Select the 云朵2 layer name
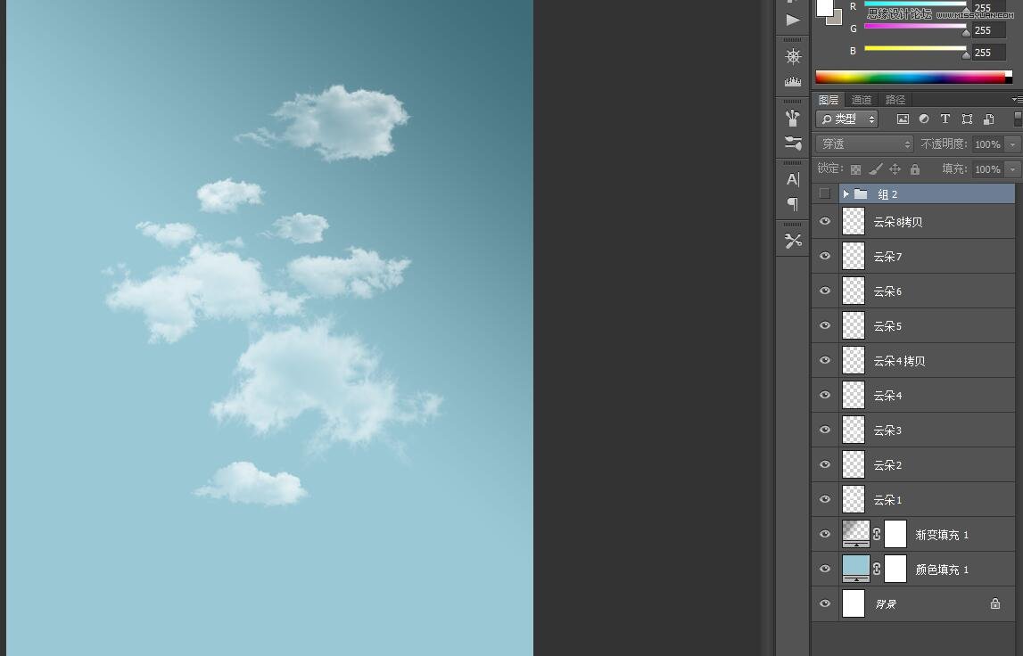The image size is (1023, 656). [x=887, y=464]
